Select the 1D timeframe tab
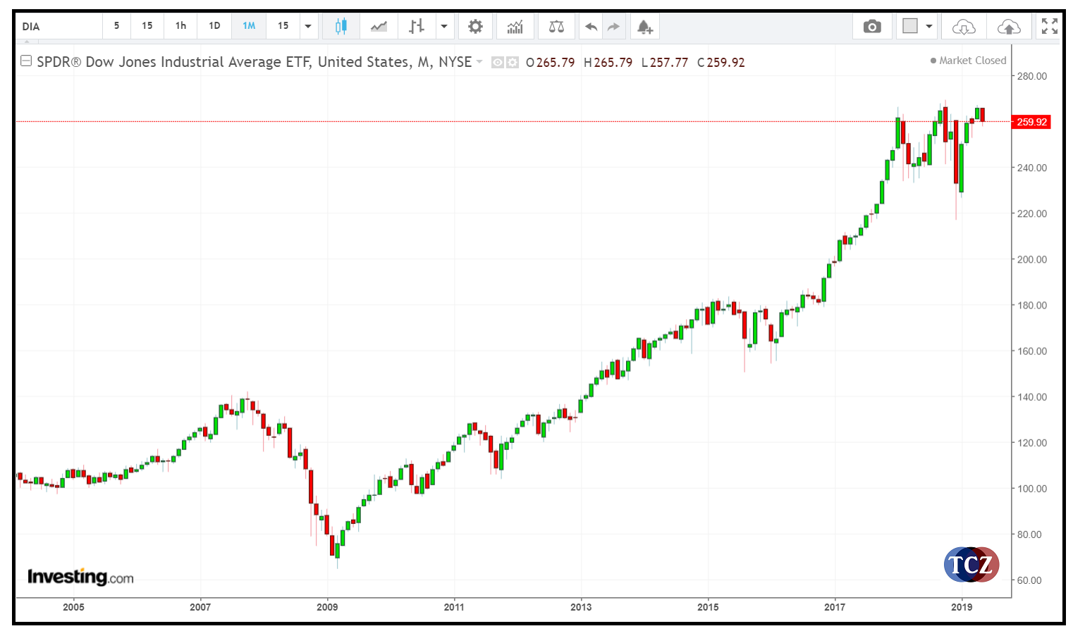The width and height of the screenshot is (1073, 631). click(x=214, y=25)
